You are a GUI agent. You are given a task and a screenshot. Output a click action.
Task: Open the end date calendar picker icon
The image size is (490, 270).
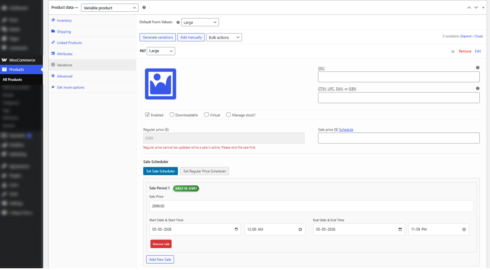click(x=400, y=229)
